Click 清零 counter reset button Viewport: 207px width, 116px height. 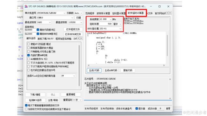[x=168, y=109]
